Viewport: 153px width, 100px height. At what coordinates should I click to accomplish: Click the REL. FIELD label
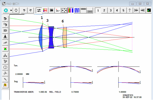[x=55, y=92]
